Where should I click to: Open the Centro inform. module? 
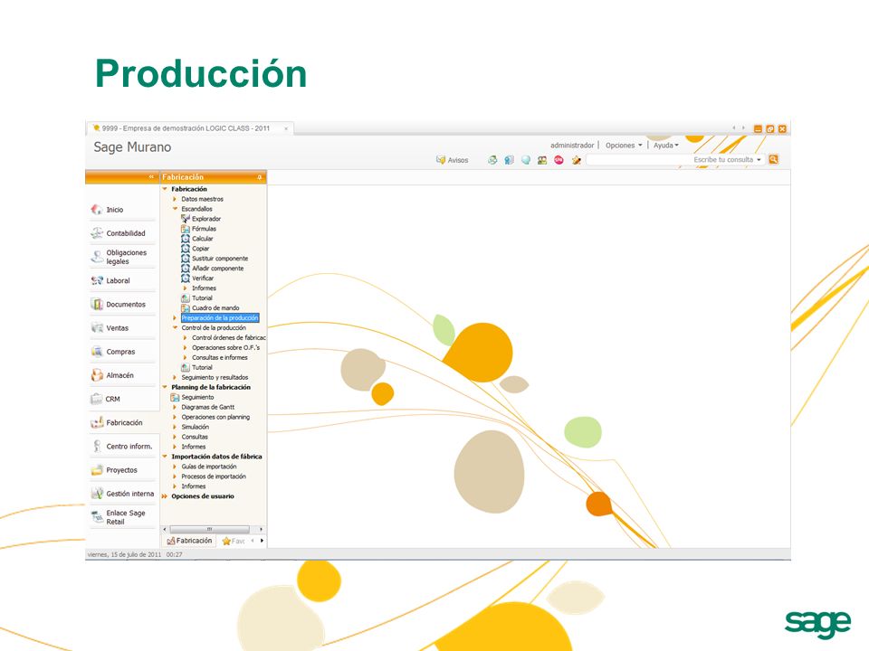[x=122, y=446]
